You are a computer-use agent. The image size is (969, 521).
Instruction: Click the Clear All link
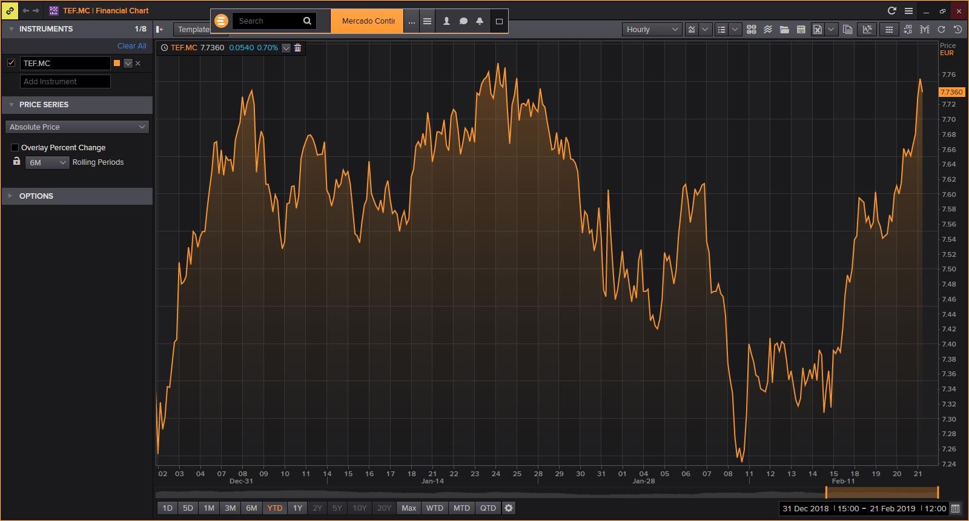point(131,45)
